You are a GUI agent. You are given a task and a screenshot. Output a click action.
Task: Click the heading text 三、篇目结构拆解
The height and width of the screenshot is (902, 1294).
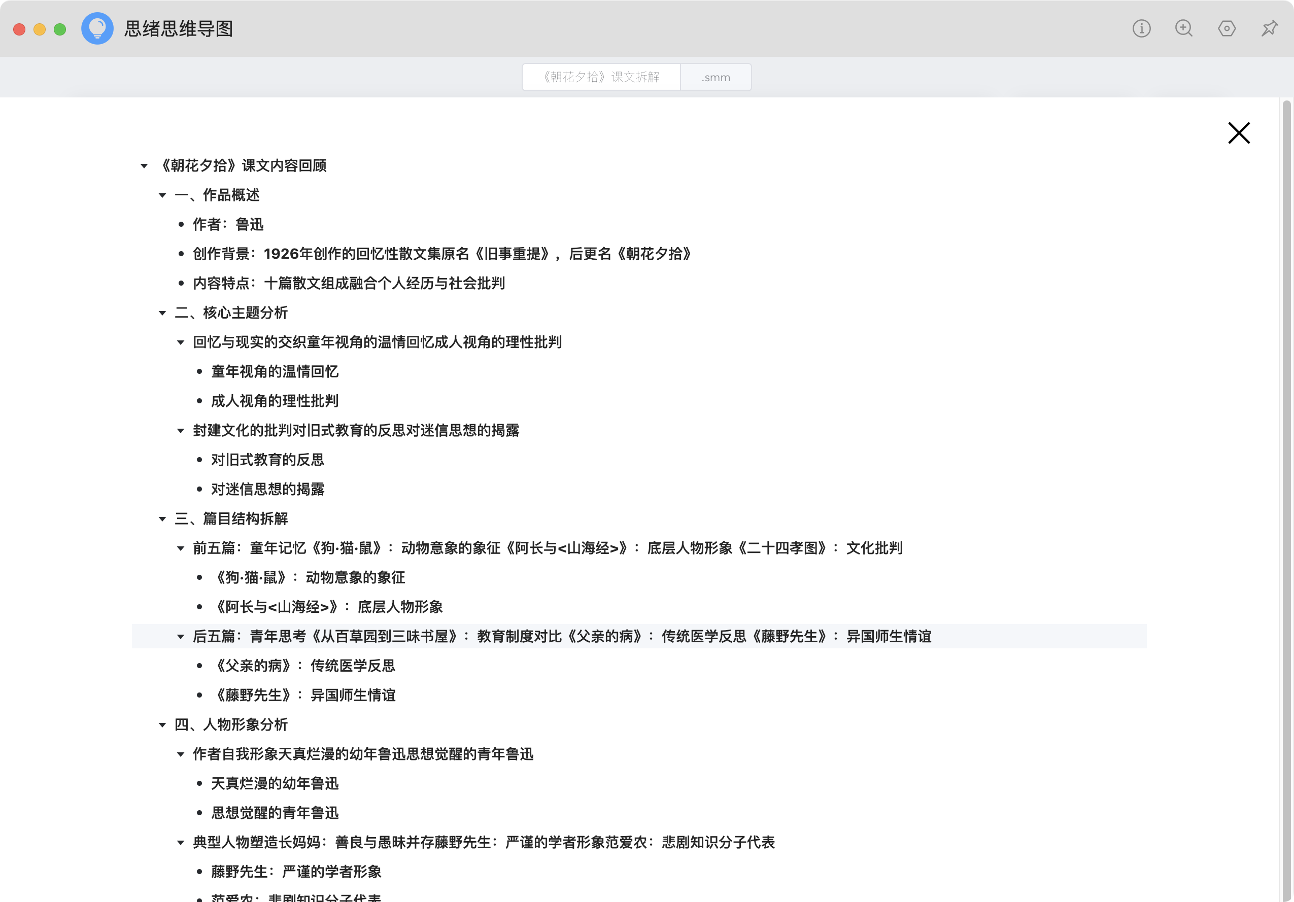coord(231,518)
